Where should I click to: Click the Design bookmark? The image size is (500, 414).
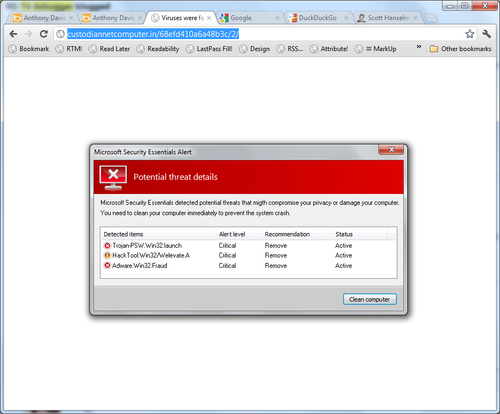(255, 49)
